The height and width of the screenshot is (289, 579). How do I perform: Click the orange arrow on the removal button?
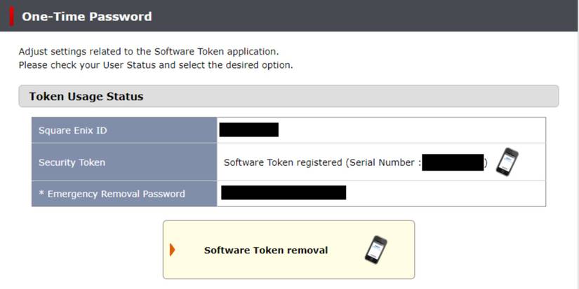173,250
